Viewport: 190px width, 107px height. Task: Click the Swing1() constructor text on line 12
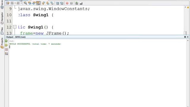pyautogui.click(x=38, y=27)
